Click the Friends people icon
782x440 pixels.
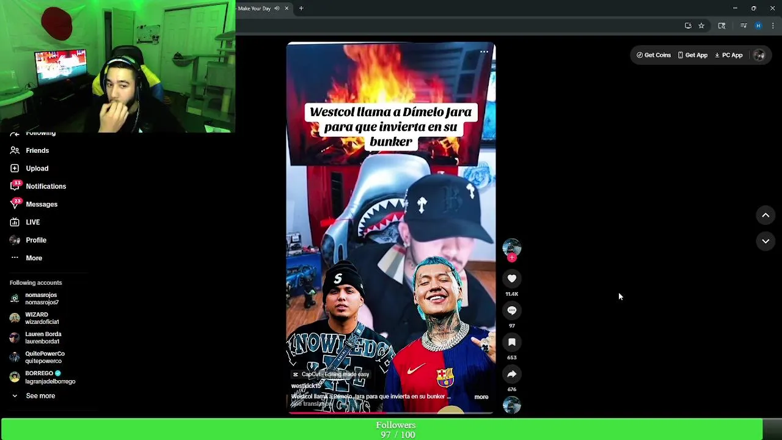(x=15, y=150)
